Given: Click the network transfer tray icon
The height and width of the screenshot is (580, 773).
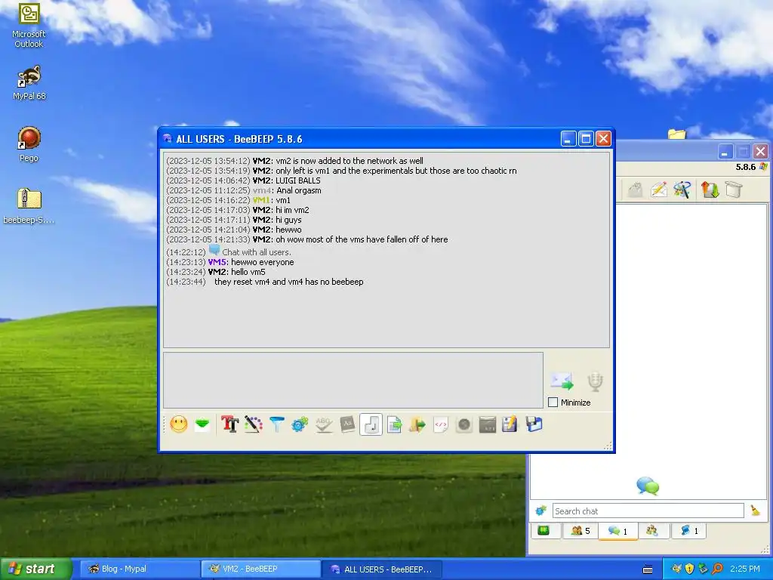Looking at the screenshot, I should pyautogui.click(x=704, y=569).
